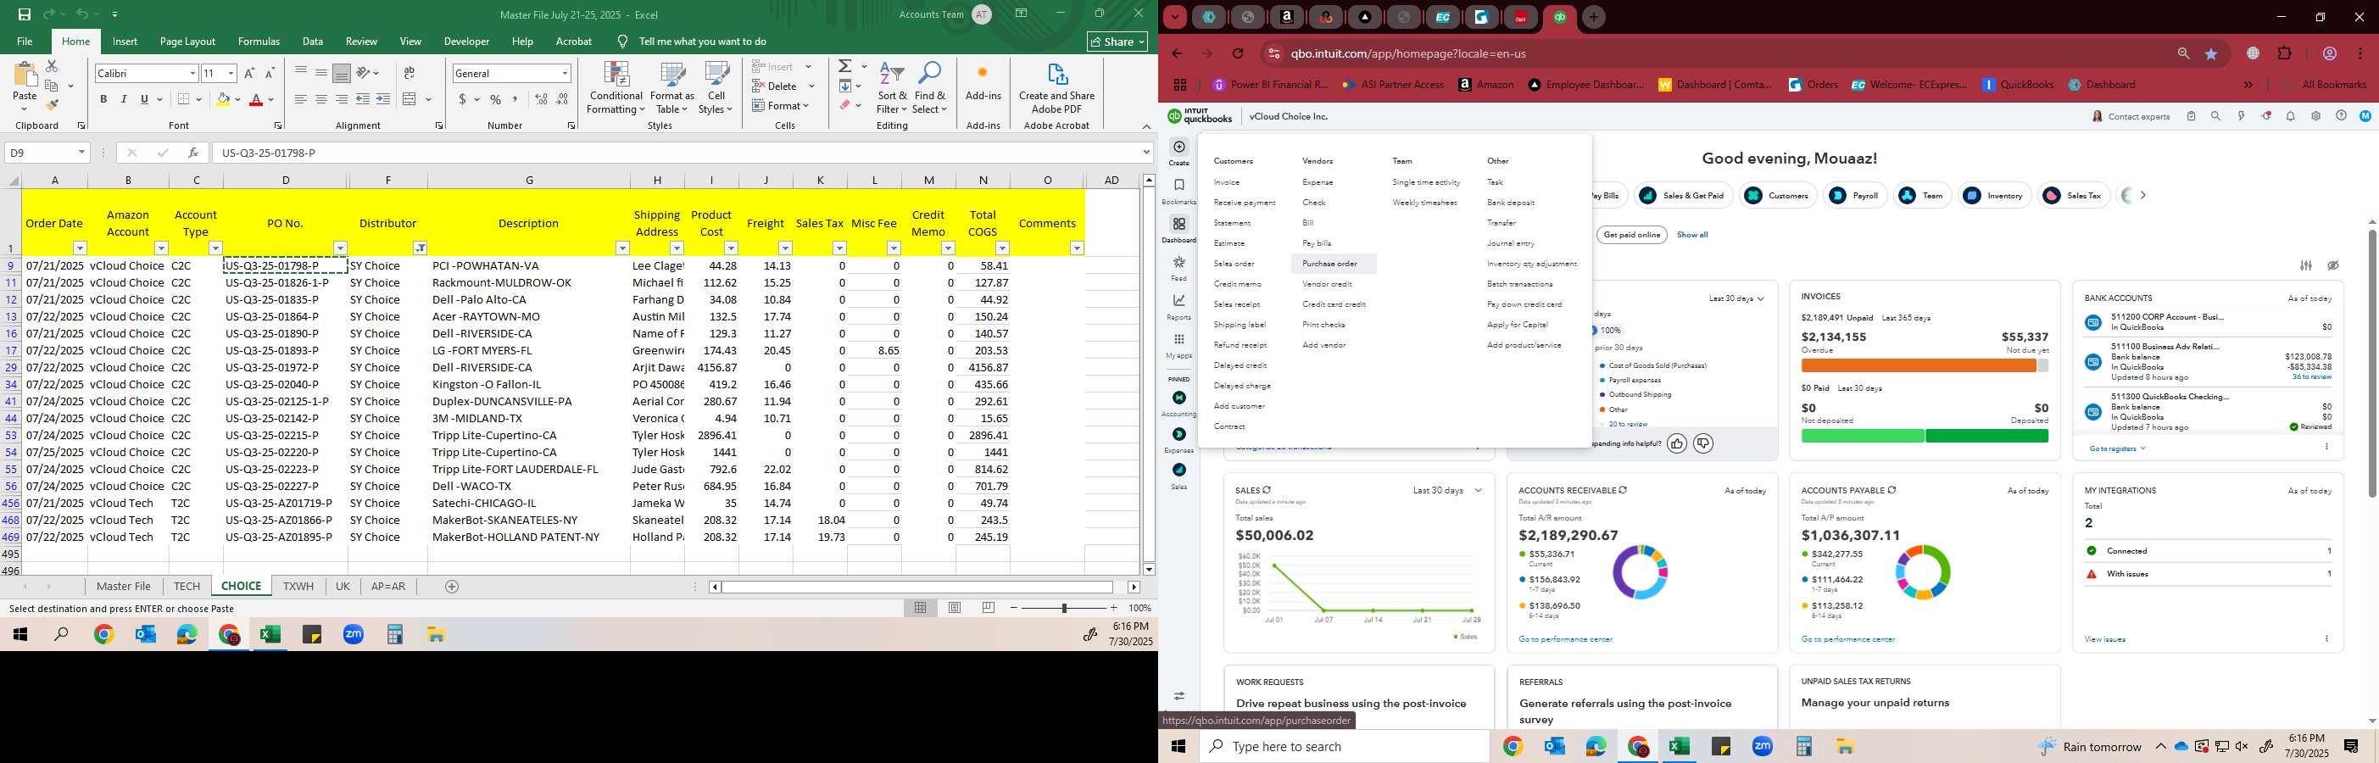
Task: Open the QuickBooks tasks clipboard icon
Action: click(2191, 116)
